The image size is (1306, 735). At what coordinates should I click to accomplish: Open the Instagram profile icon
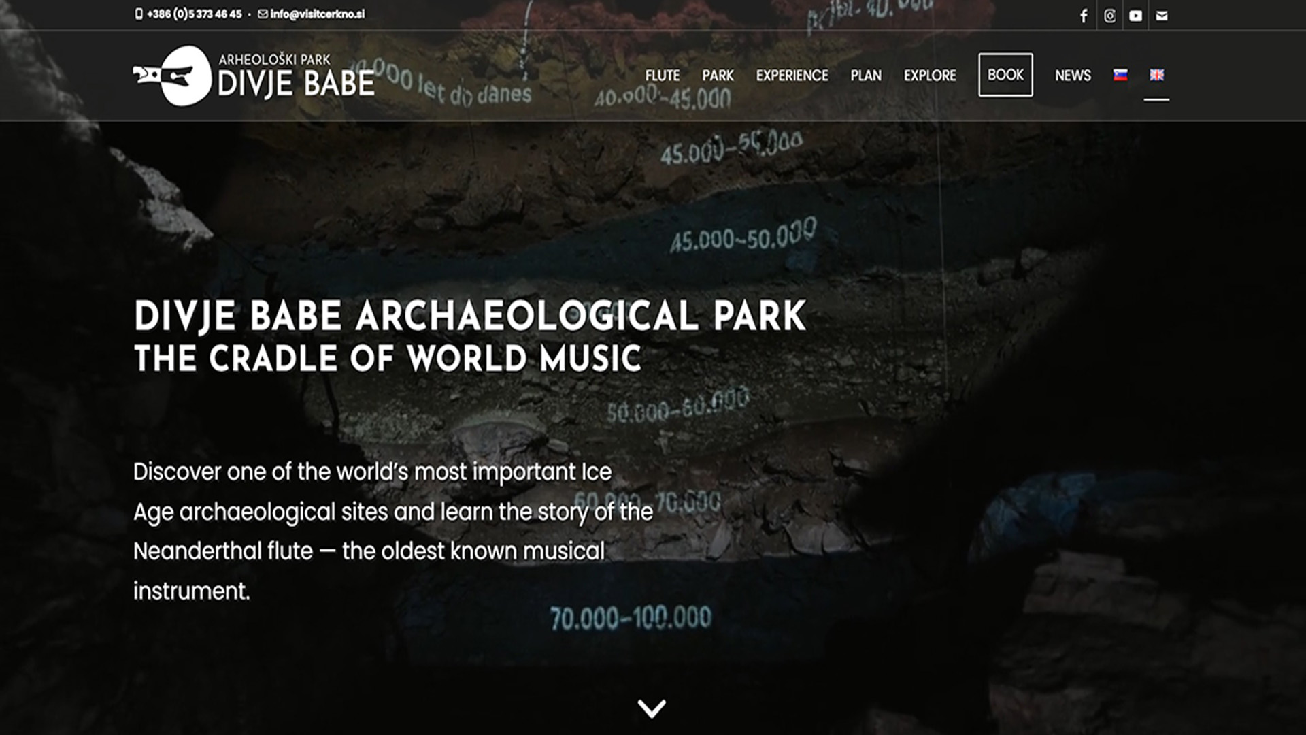click(x=1109, y=16)
